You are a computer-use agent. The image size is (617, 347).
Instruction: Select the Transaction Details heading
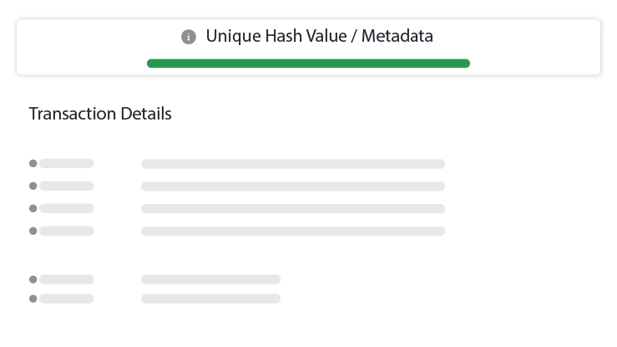100,114
